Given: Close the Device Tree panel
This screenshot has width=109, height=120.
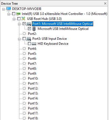Looking at the screenshot, I should (105, 4).
